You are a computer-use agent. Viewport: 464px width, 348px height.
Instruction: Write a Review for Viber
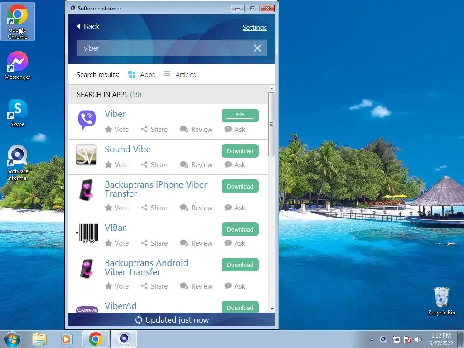pos(196,129)
